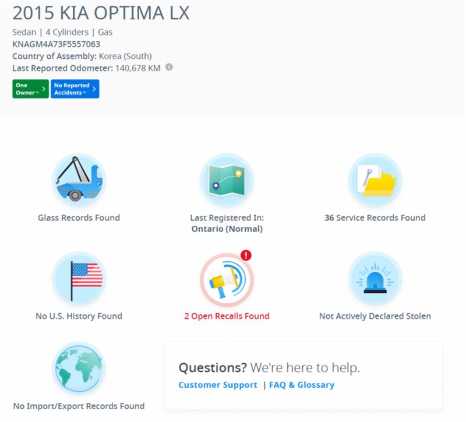Click Last Registered In: Ontario (Normal) text
This screenshot has width=466, height=422.
coord(227,224)
